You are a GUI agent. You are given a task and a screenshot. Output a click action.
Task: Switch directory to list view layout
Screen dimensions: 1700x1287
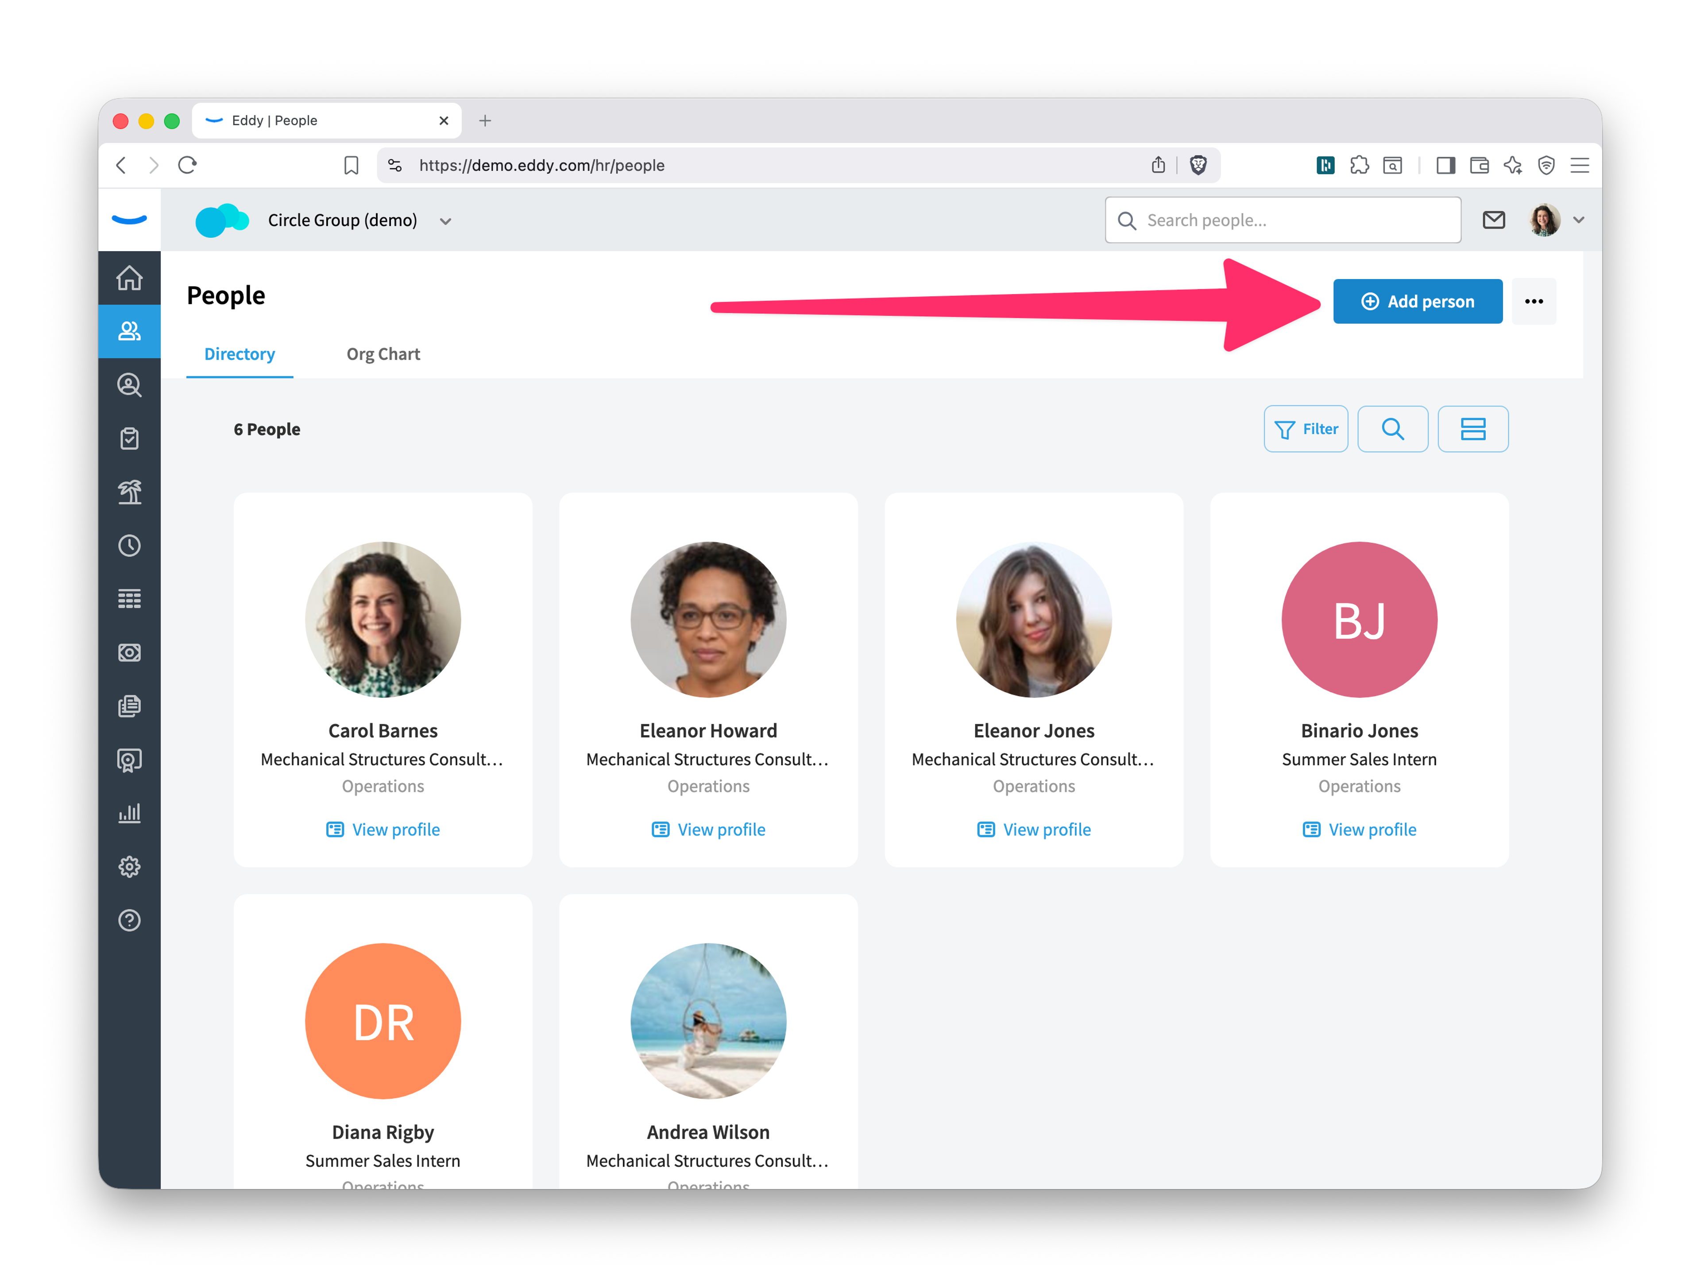tap(1472, 429)
